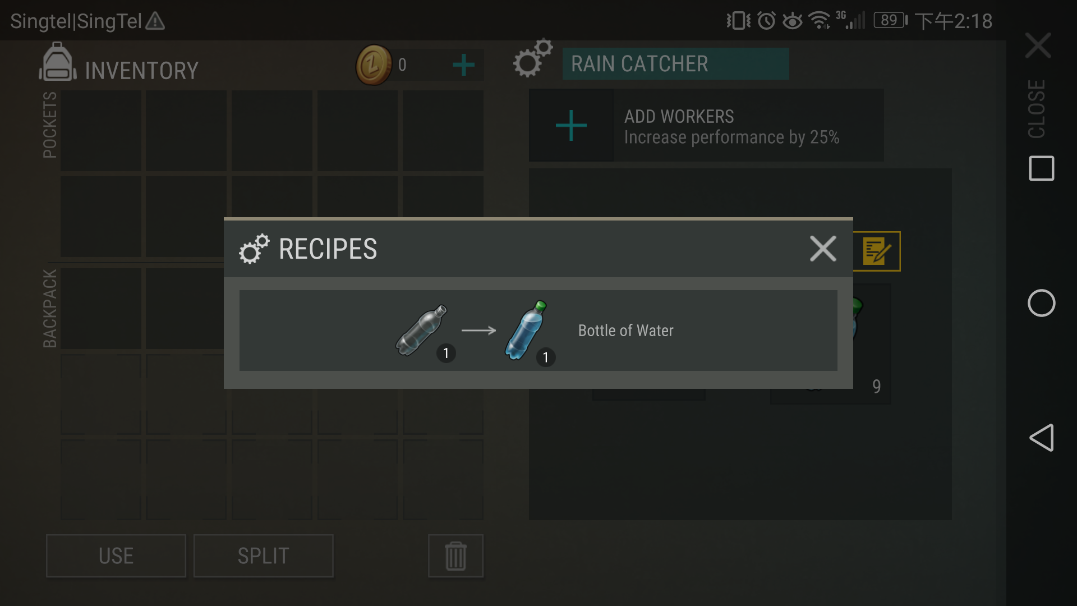Click the gold coin icon

click(374, 65)
